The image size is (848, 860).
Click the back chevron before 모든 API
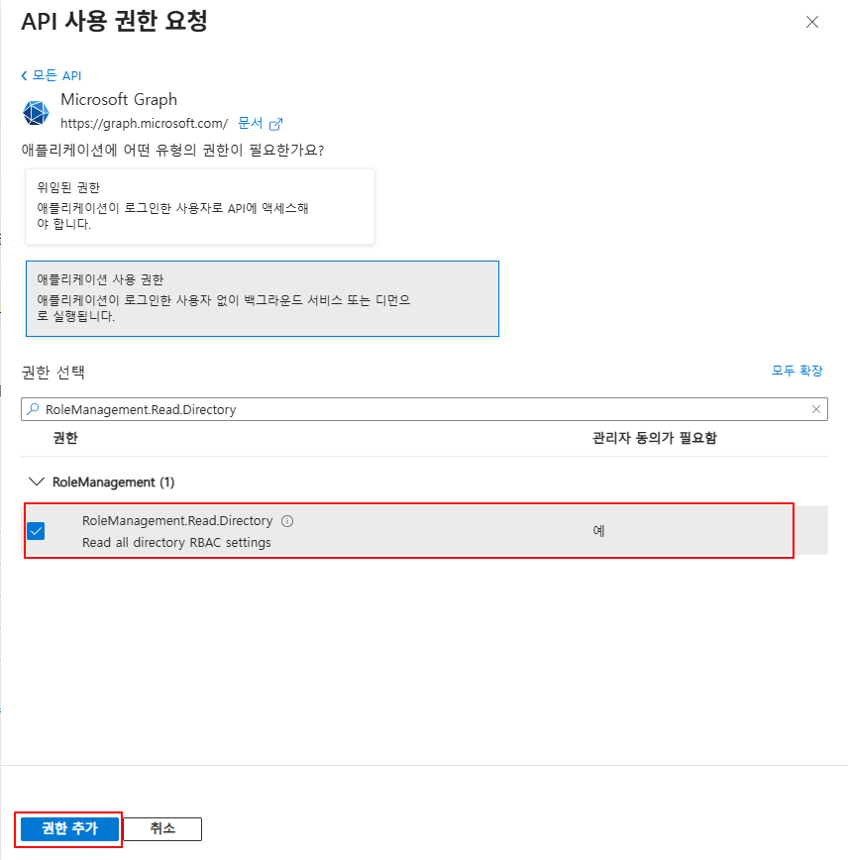point(24,75)
